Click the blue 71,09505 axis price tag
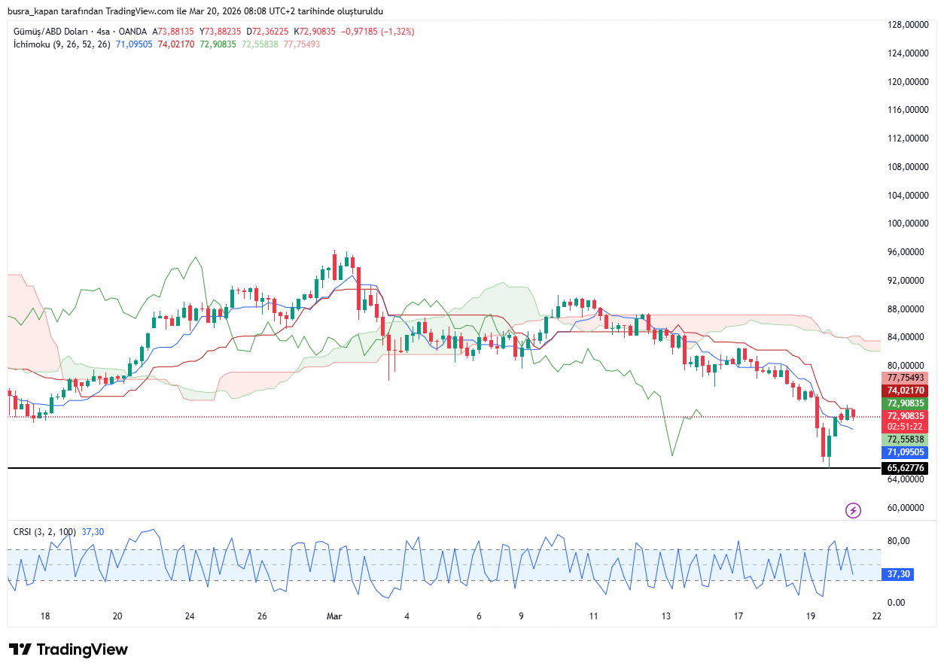This screenshot has width=944, height=672. click(x=906, y=452)
